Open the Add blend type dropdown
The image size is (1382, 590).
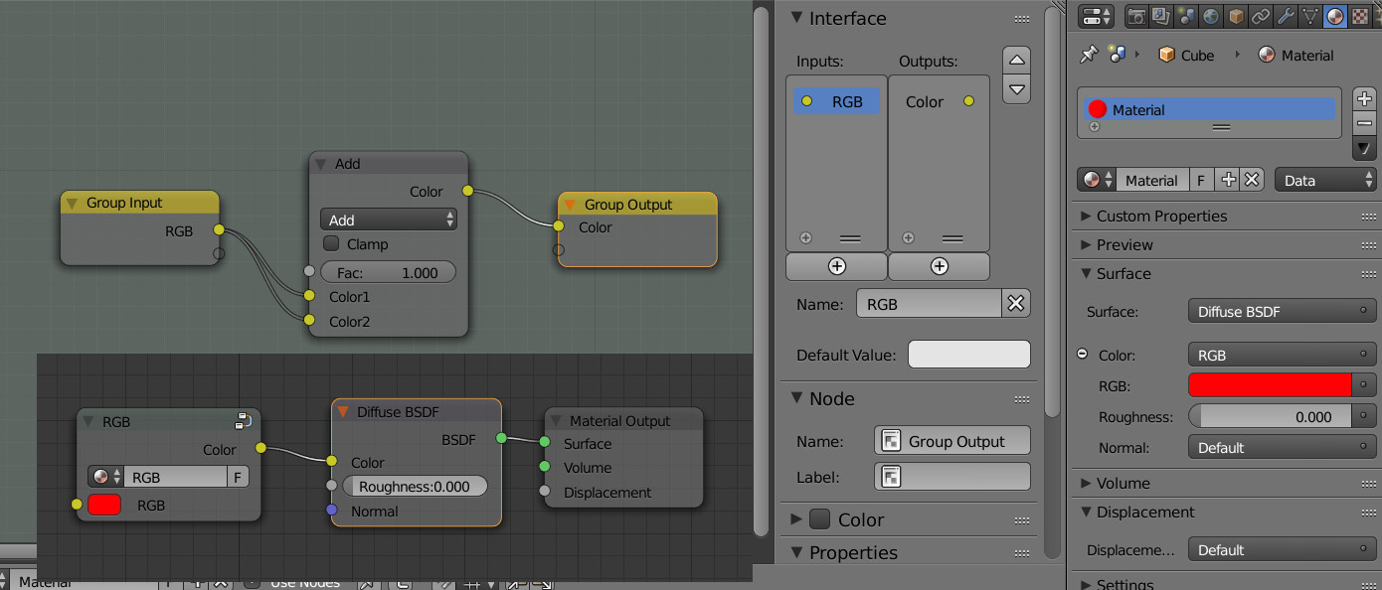(x=389, y=220)
